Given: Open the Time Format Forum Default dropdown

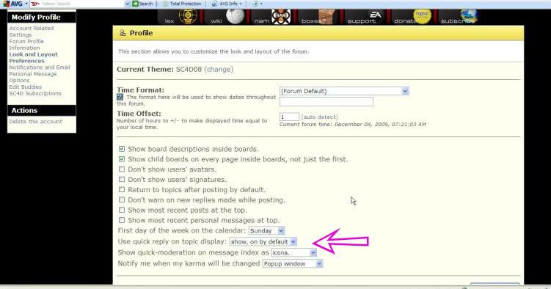Looking at the screenshot, I should pyautogui.click(x=344, y=91).
